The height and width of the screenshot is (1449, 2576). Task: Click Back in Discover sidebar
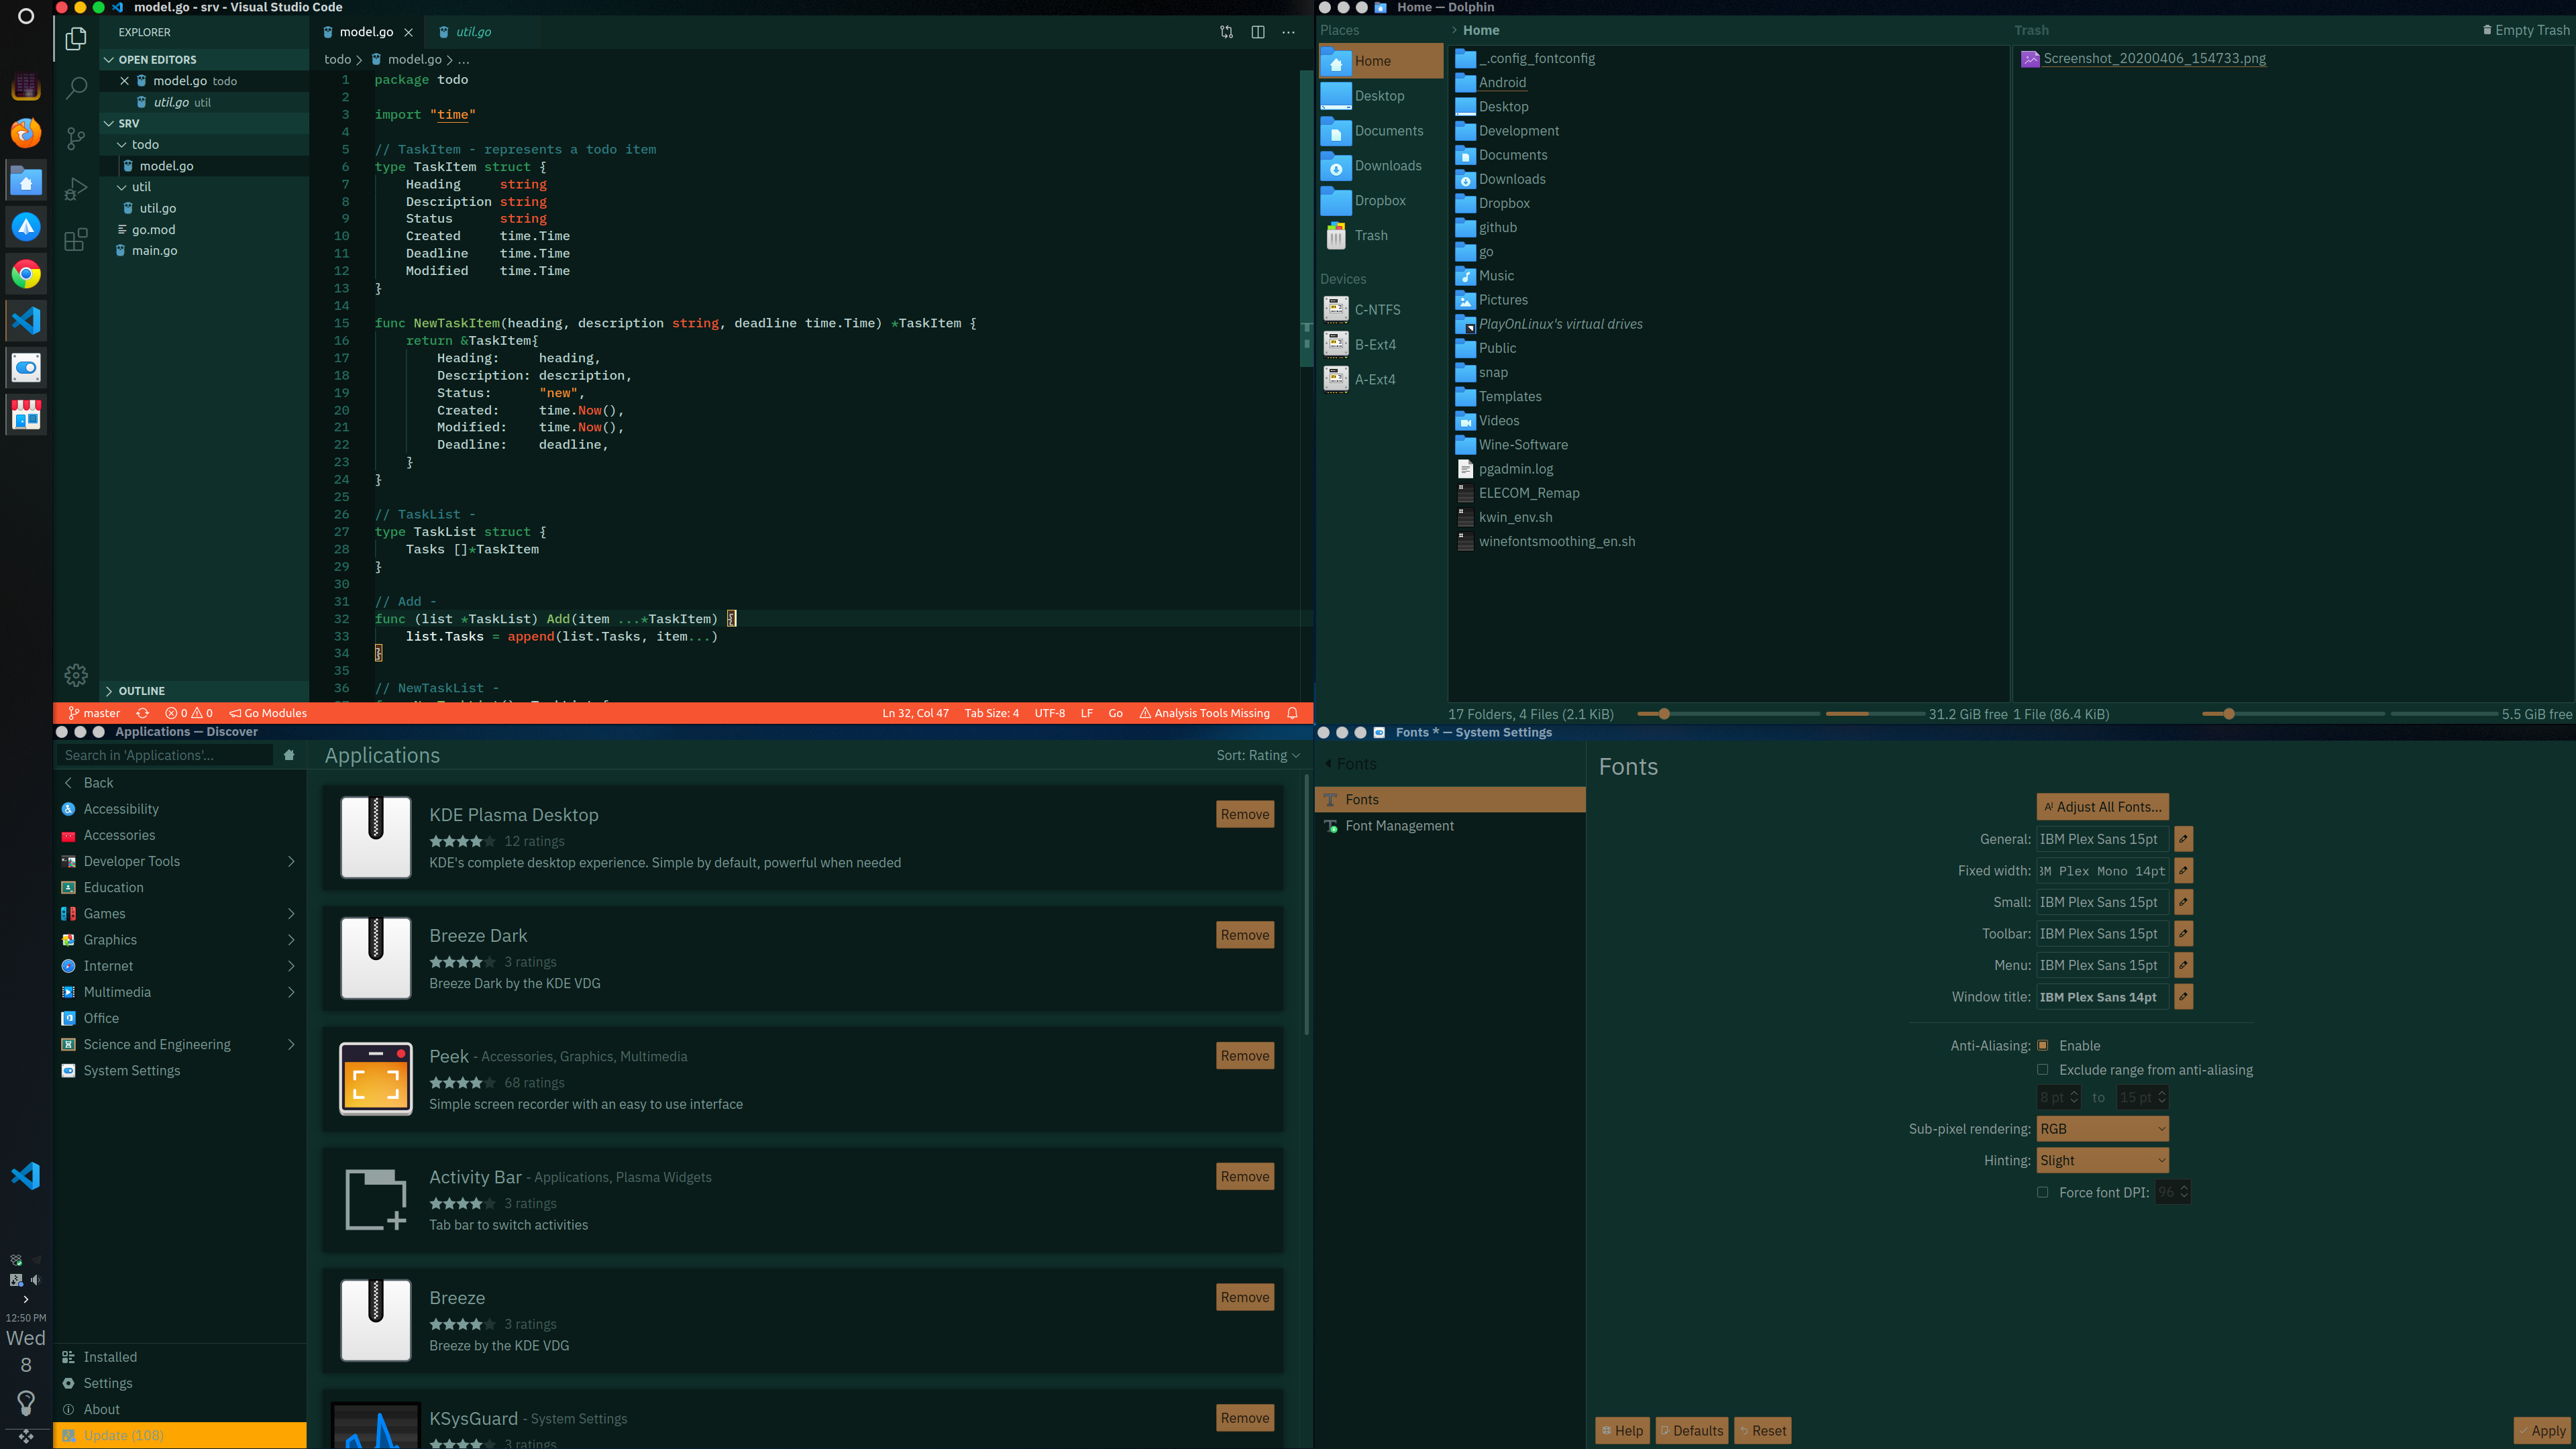click(x=180, y=783)
